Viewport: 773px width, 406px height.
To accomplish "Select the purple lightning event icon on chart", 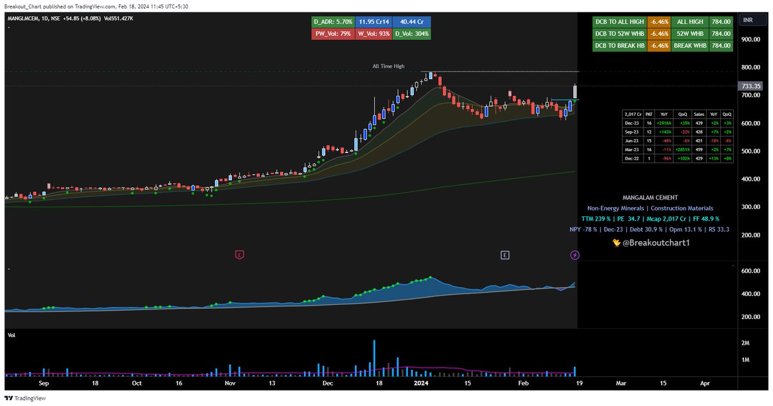I will pyautogui.click(x=574, y=255).
